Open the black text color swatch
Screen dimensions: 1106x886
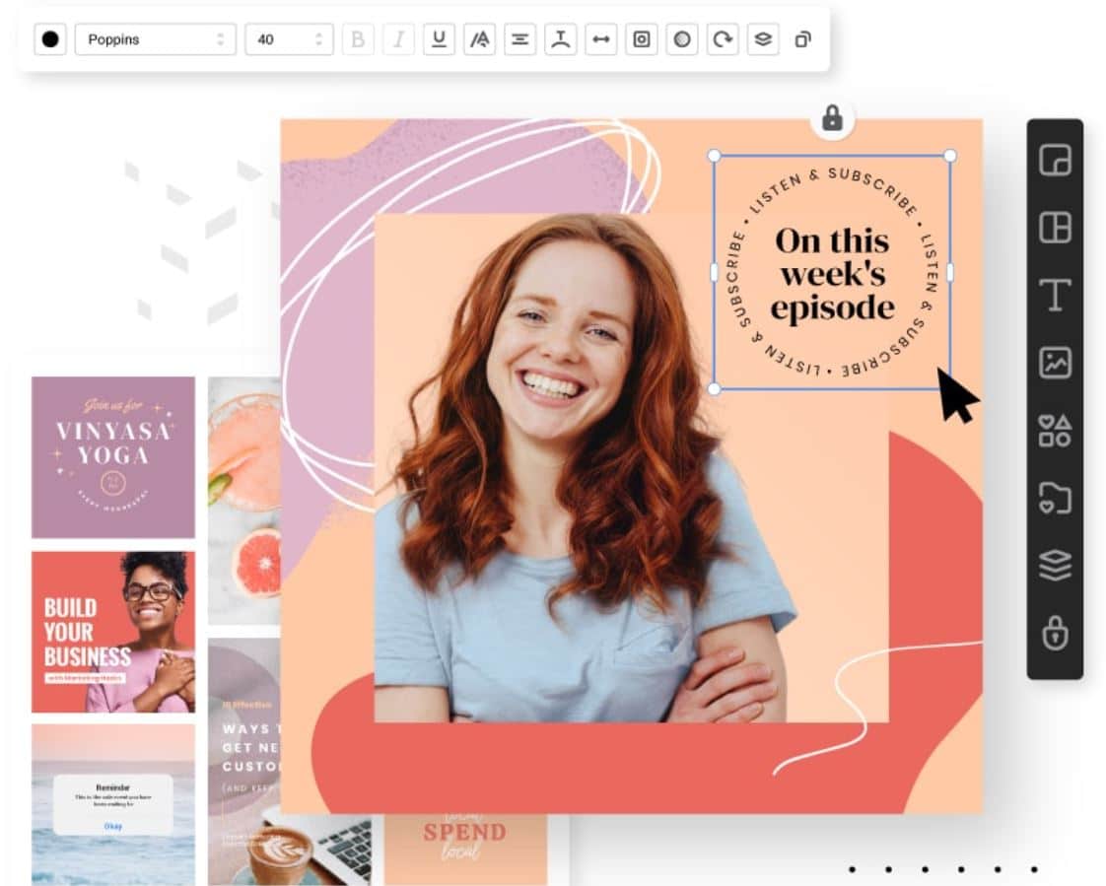pos(50,39)
